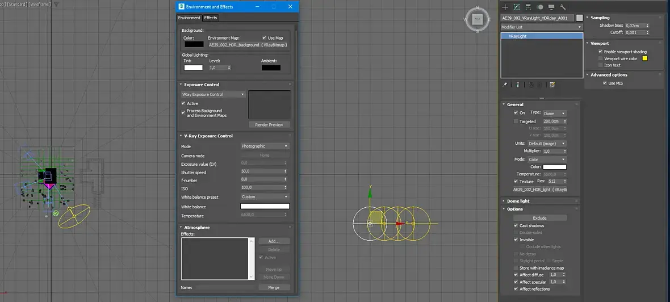Click the Exclude button
Image resolution: width=670 pixels, height=302 pixels.
click(539, 218)
